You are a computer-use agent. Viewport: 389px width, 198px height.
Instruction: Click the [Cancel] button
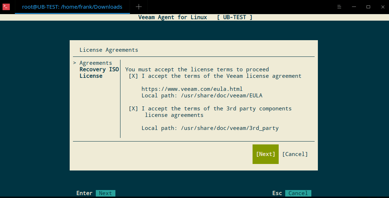click(295, 154)
